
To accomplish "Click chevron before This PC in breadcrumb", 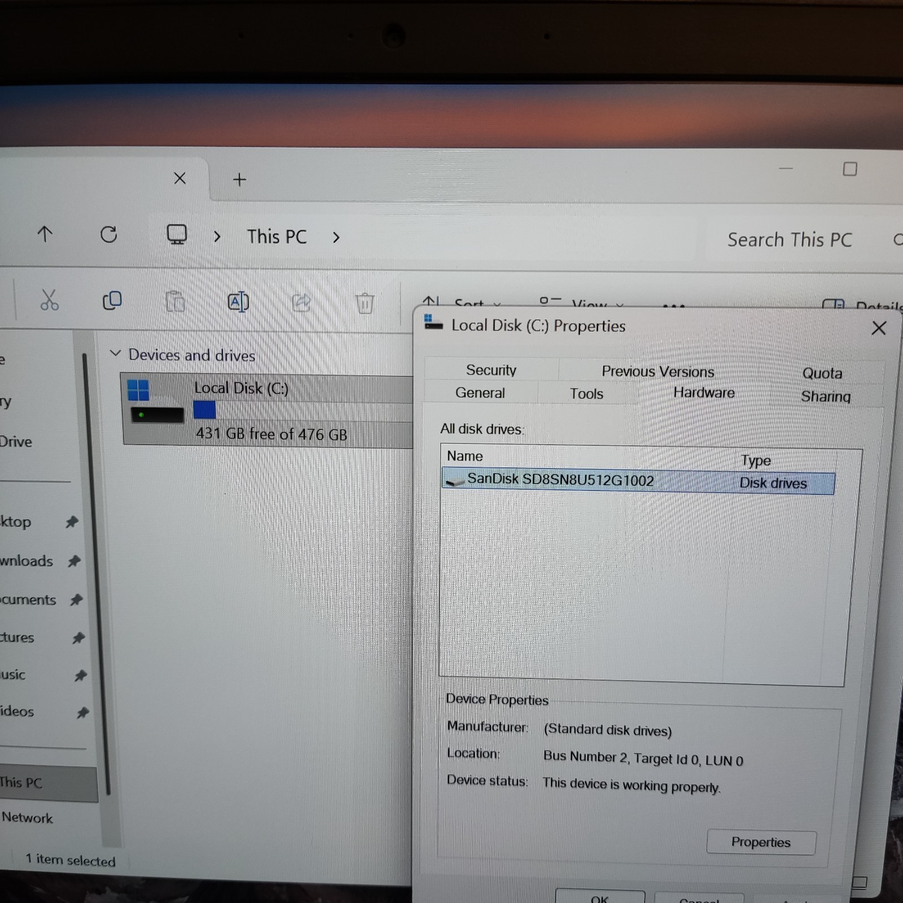I will [217, 236].
